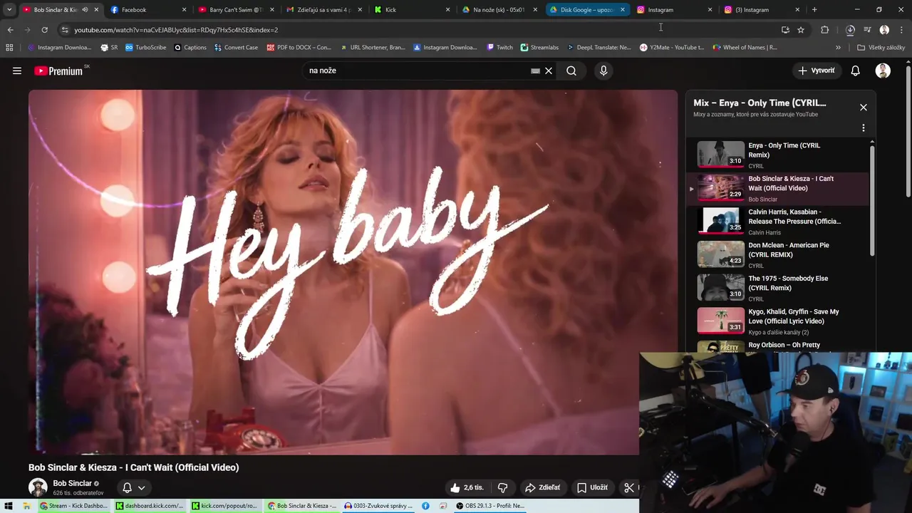Screen dimensions: 912x513
Task: Open the TurboScribe bookmark
Action: click(145, 48)
